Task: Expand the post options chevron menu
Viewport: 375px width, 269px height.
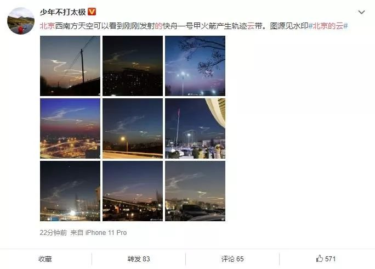Action: pos(361,12)
